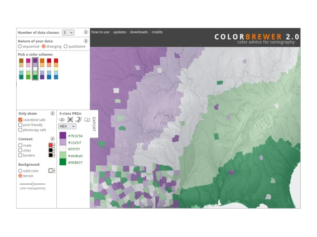Show roads on the map

click(20, 145)
